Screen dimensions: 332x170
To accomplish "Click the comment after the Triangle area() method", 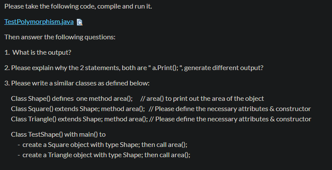I will click(x=230, y=119).
